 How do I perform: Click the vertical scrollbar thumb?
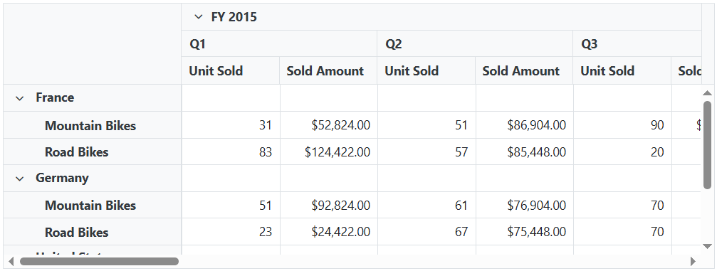tap(707, 145)
